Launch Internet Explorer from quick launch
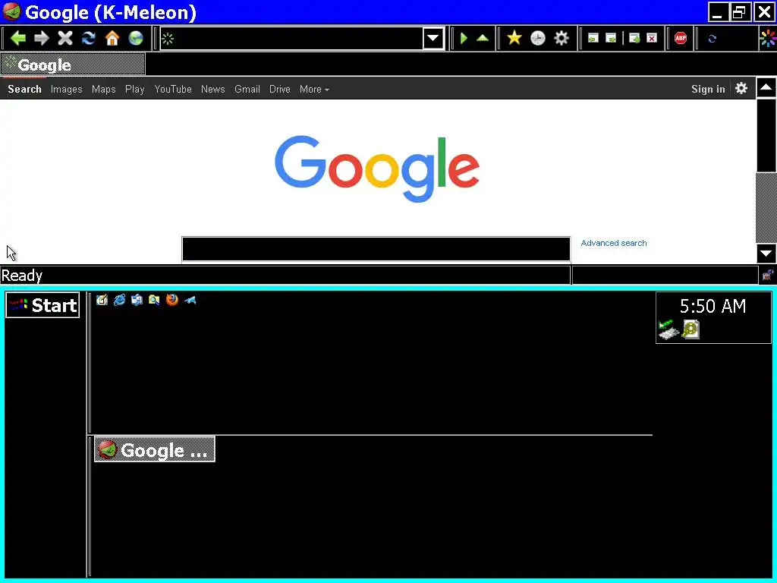 coord(119,300)
